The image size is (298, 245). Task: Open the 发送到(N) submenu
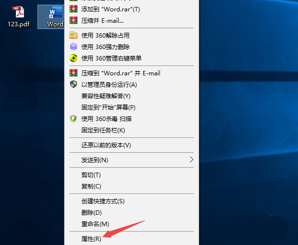pyautogui.click(x=132, y=160)
